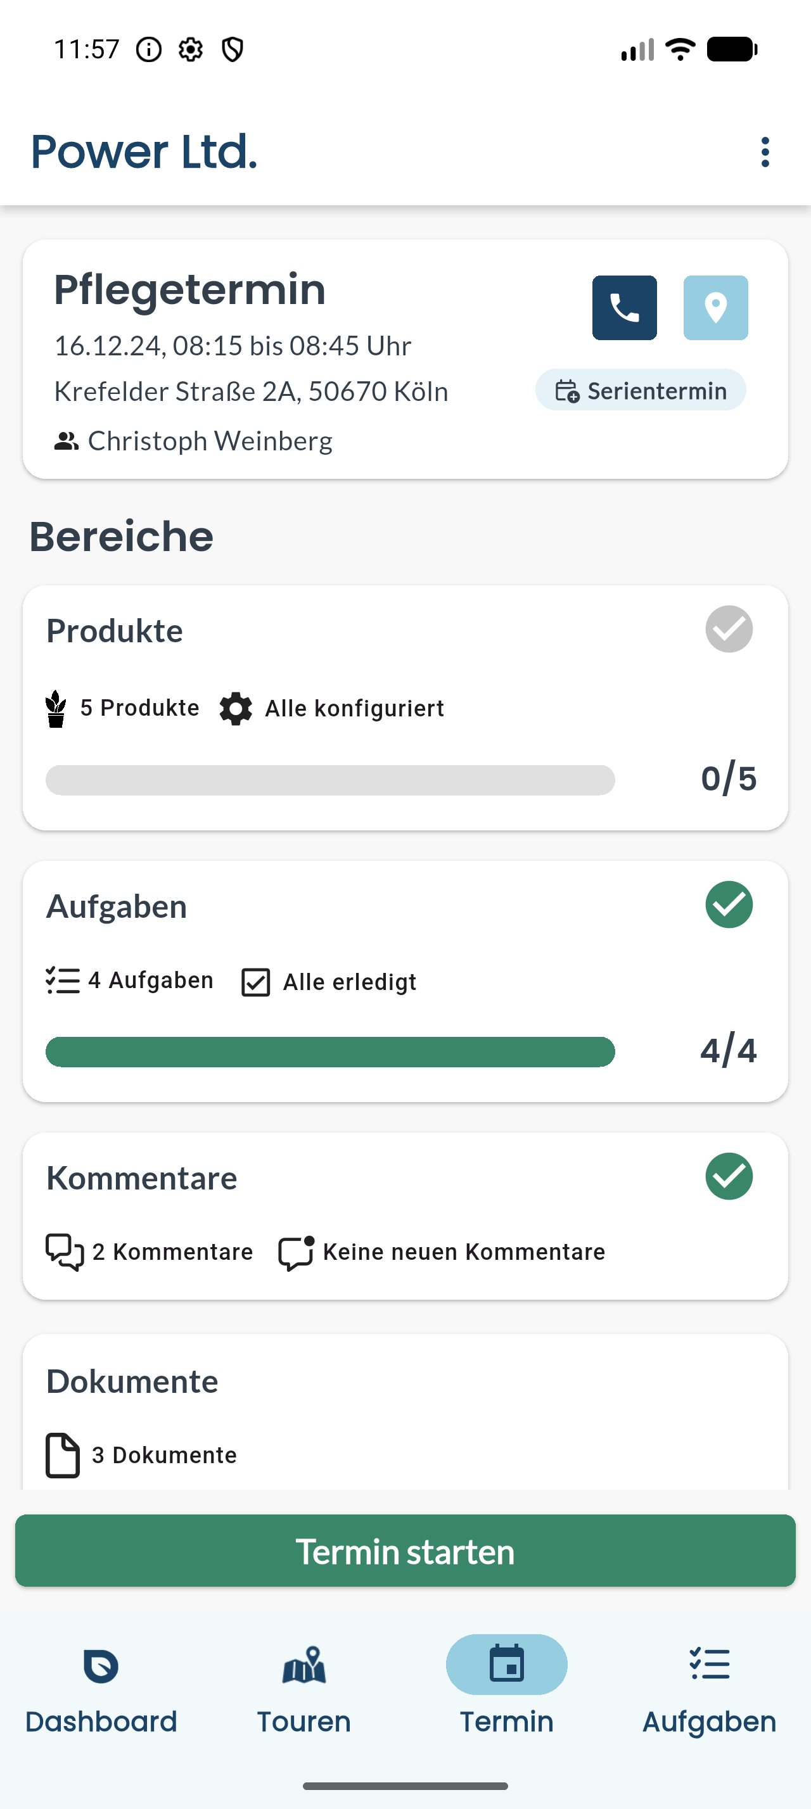
Task: Open the map location pin button
Action: (x=715, y=308)
